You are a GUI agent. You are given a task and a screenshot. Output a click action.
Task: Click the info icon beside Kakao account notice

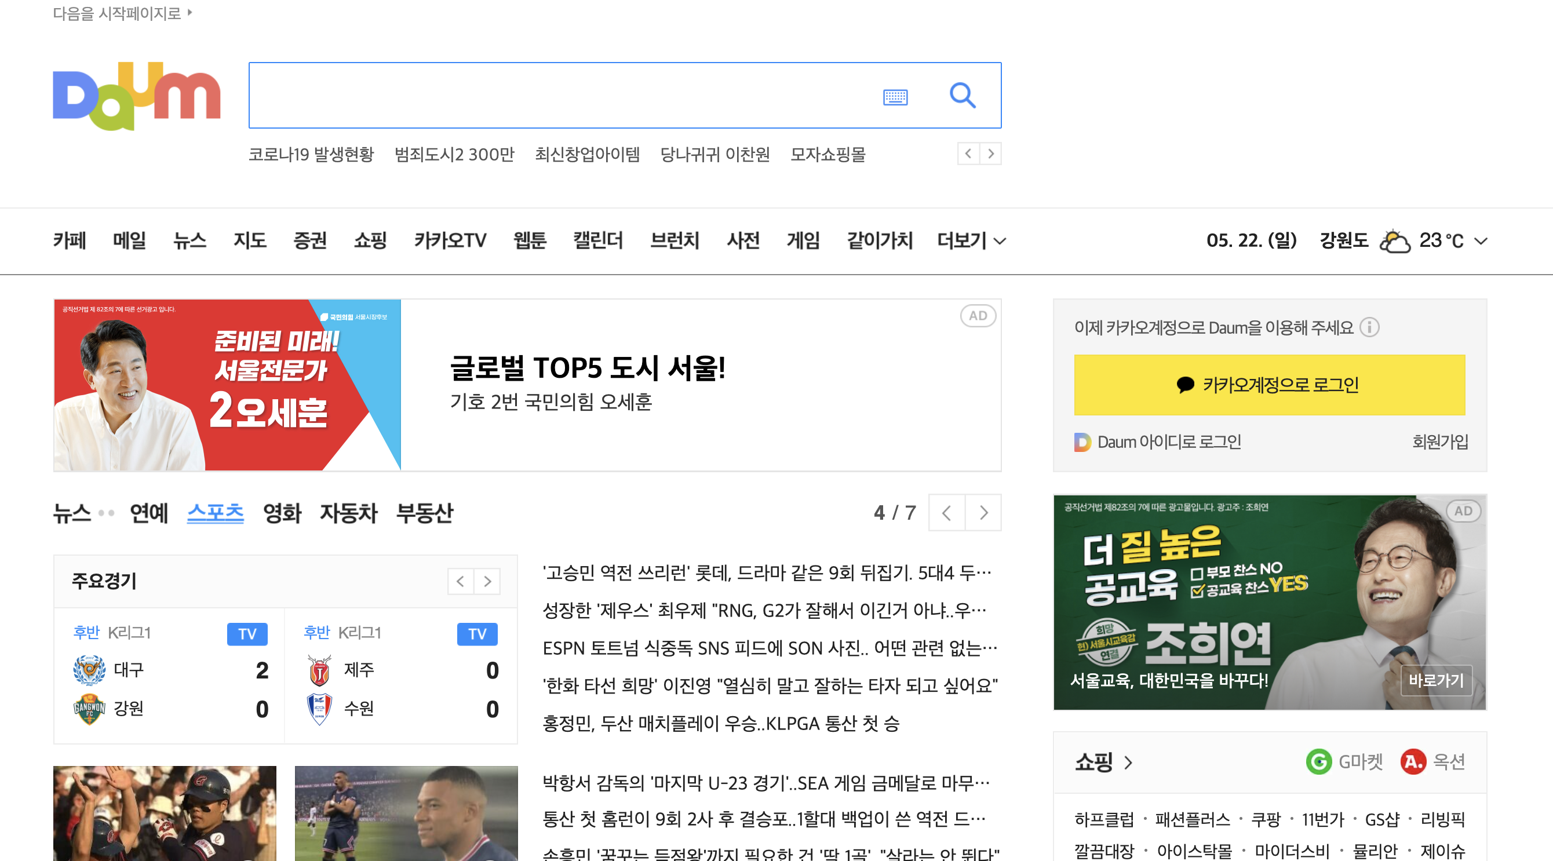(x=1370, y=327)
